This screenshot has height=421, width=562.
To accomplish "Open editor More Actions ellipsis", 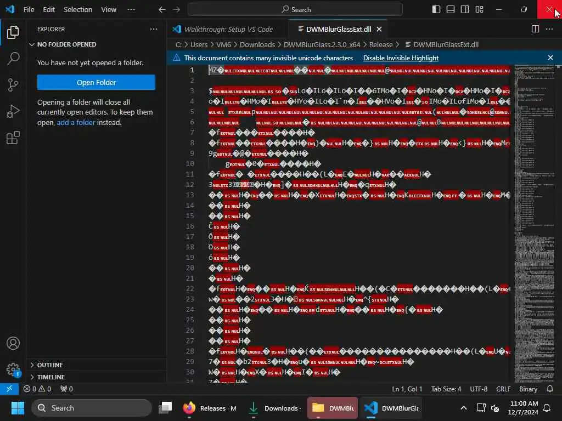I will [x=549, y=29].
